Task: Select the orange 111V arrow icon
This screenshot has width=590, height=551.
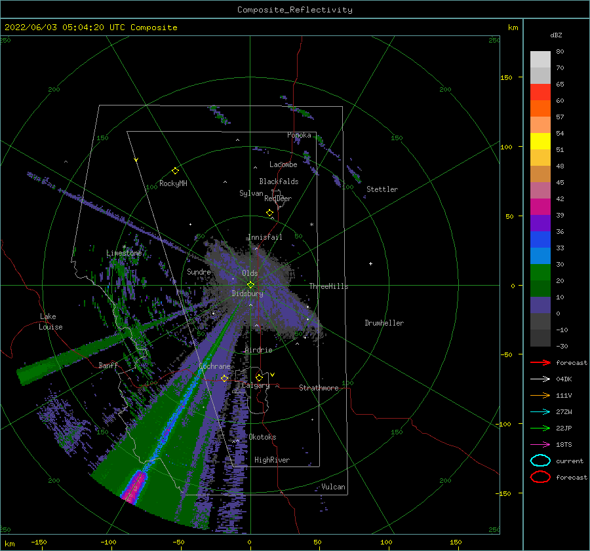Action: pyautogui.click(x=540, y=395)
